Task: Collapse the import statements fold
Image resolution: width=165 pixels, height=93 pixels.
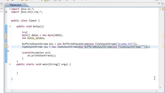Action: 10,9
